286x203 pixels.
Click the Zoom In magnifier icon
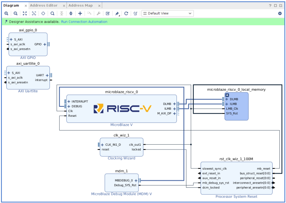pyautogui.click(x=6, y=13)
